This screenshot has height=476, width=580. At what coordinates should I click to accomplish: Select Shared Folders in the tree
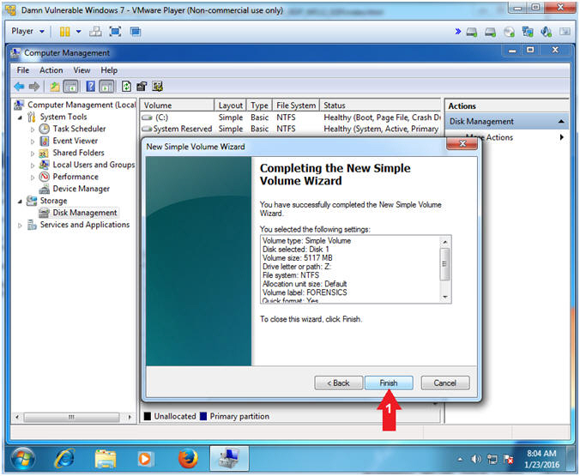pyautogui.click(x=78, y=153)
